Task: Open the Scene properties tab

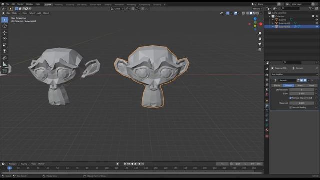Action: coord(267,90)
